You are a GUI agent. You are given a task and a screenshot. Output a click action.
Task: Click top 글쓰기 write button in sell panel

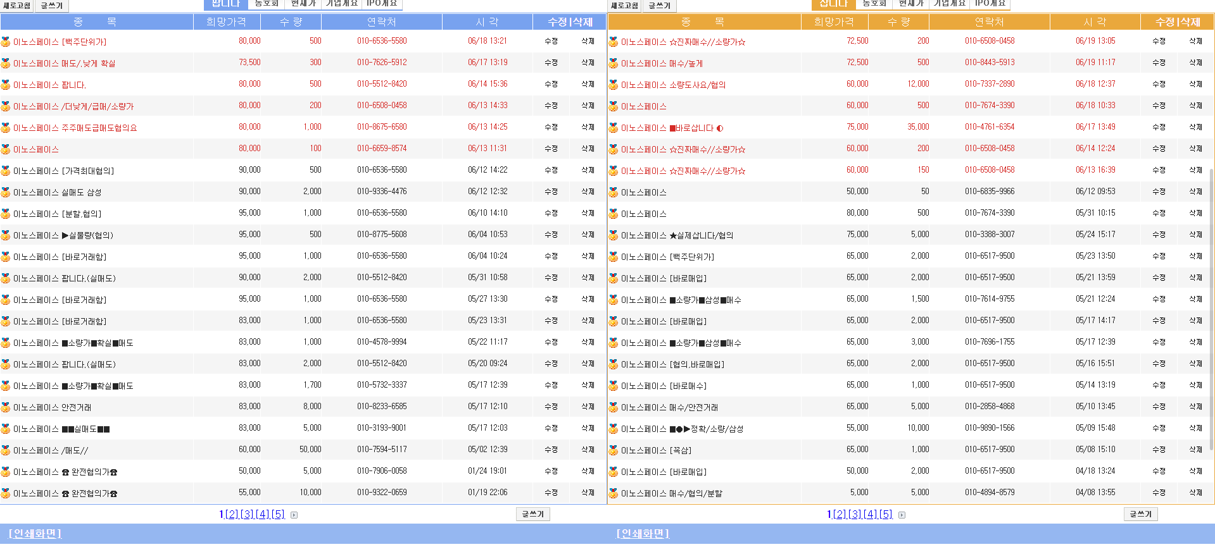52,6
